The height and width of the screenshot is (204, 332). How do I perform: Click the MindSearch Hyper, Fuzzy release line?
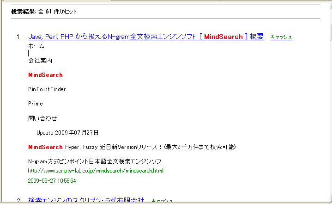pos(132,147)
